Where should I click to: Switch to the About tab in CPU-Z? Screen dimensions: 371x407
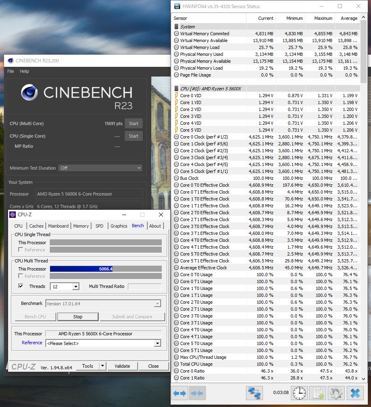155,226
